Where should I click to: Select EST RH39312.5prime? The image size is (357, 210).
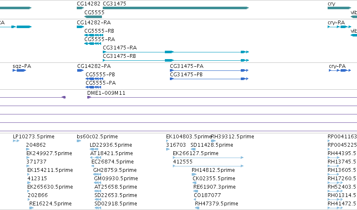(214, 141)
